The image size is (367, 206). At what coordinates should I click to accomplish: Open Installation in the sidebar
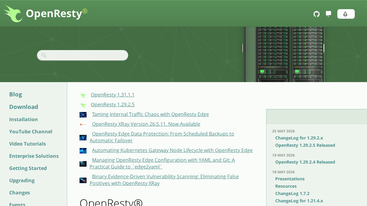(24, 119)
